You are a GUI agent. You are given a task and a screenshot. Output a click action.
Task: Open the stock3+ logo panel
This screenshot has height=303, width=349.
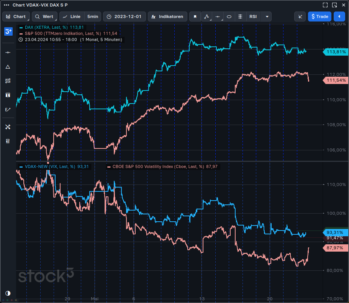[8, 31]
